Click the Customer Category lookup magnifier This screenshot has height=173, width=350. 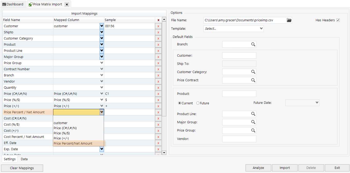pyautogui.click(x=254, y=72)
